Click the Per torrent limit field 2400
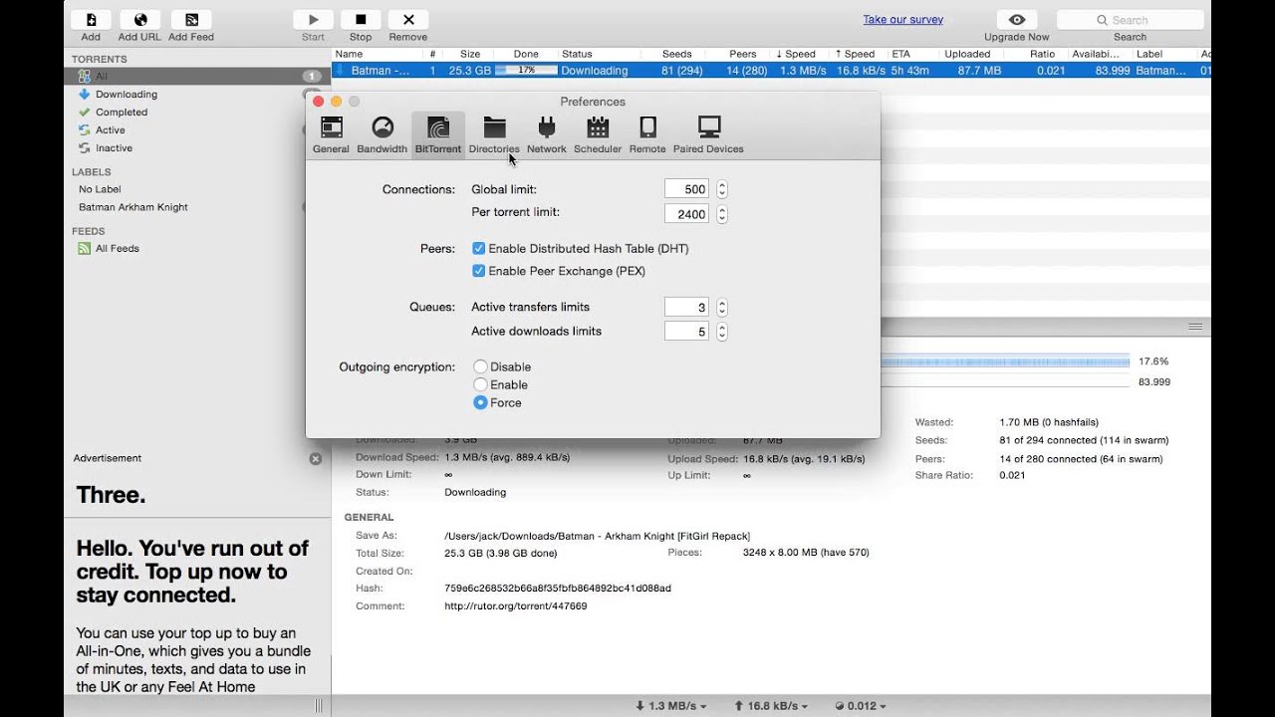 687,213
